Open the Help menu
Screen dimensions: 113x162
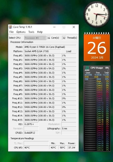(40, 32)
